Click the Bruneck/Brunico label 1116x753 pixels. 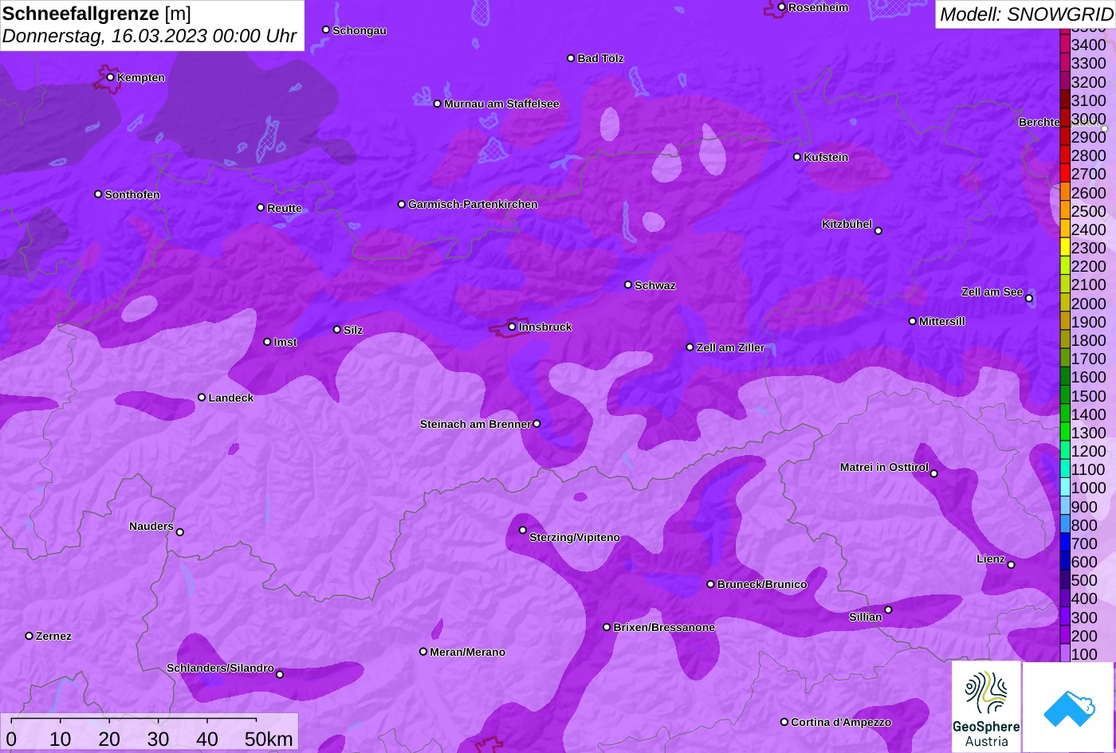point(762,585)
